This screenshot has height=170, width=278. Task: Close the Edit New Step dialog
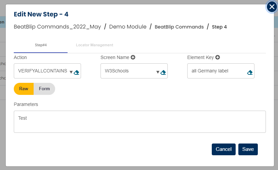pyautogui.click(x=272, y=7)
